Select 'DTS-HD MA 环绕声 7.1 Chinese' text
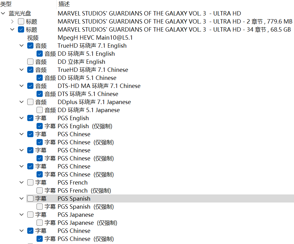The width and height of the screenshot is (294, 244). (99, 86)
